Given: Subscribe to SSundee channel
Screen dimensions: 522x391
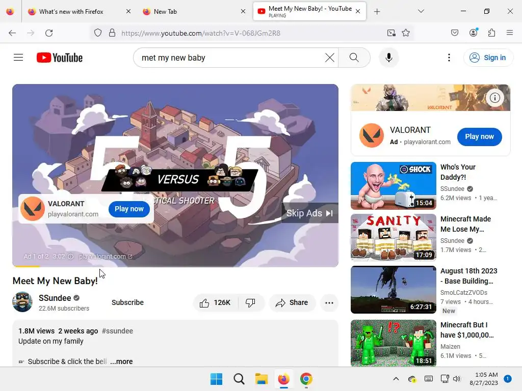Looking at the screenshot, I should 127,302.
